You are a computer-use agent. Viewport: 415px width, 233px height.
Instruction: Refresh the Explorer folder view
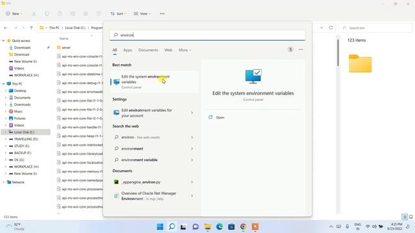(331, 28)
